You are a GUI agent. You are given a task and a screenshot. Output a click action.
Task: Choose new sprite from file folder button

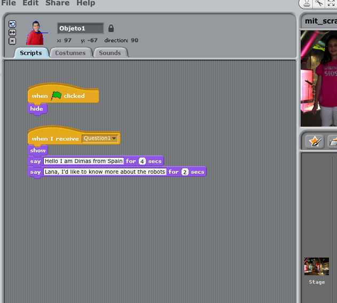pos(333,142)
